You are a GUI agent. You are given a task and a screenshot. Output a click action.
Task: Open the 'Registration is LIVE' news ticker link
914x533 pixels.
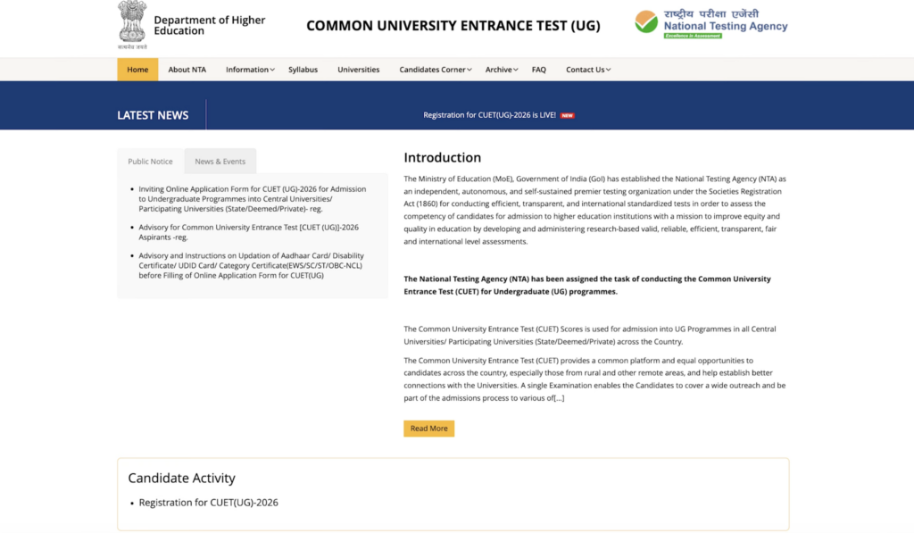(x=489, y=115)
